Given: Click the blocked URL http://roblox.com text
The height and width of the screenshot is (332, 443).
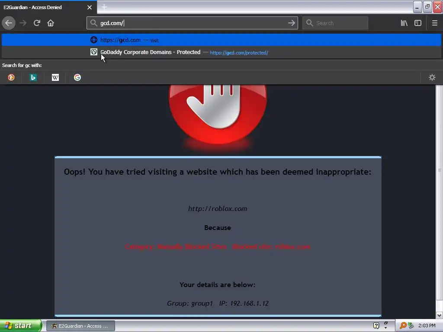Looking at the screenshot, I should pyautogui.click(x=218, y=209).
